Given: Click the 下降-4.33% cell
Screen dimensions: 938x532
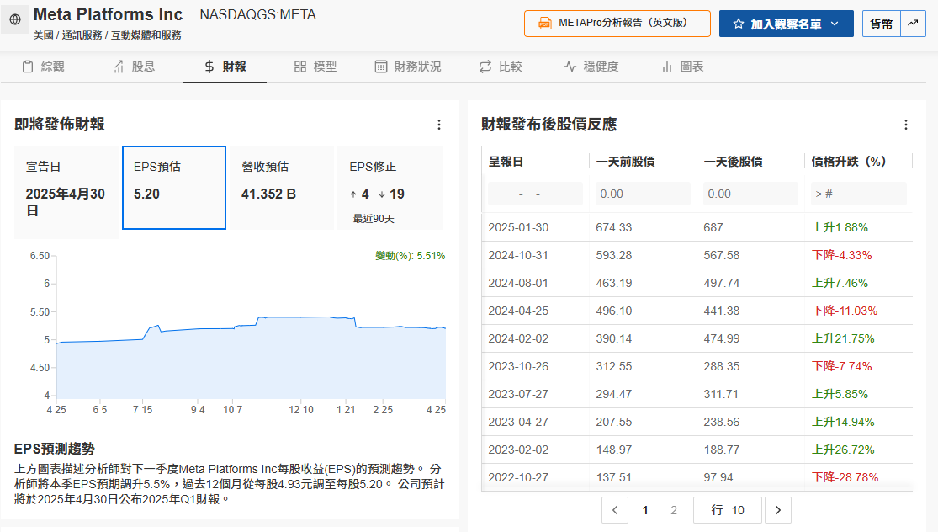Looking at the screenshot, I should tap(841, 255).
